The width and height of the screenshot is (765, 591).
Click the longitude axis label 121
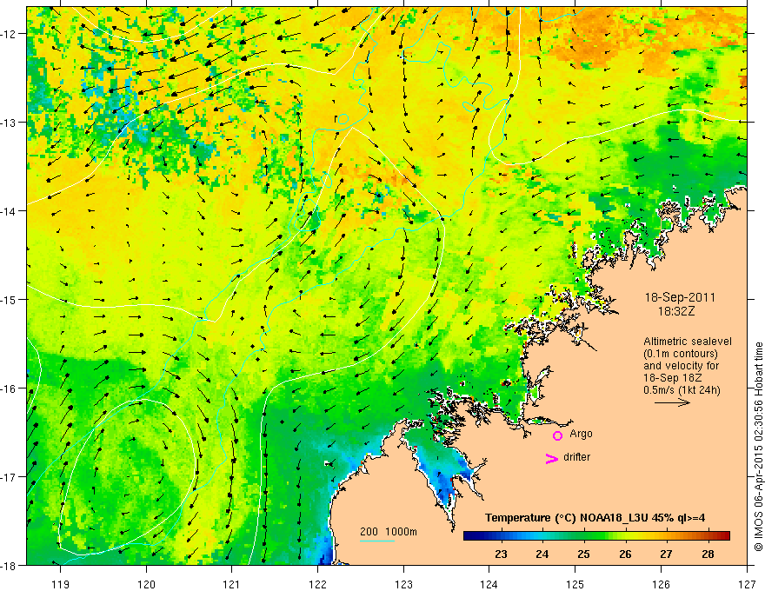(x=232, y=584)
